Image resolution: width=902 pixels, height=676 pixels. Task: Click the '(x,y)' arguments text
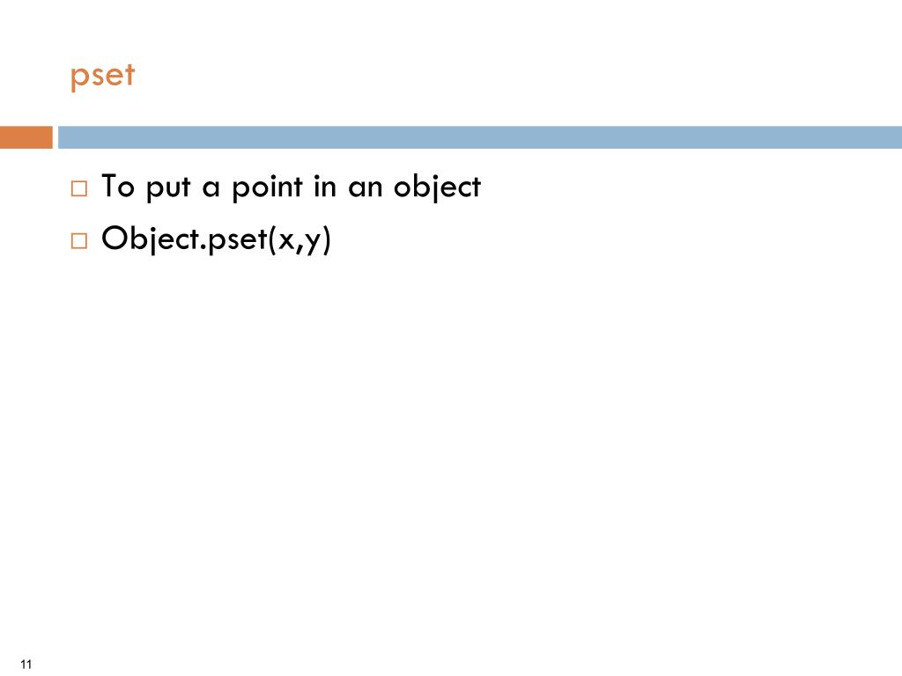(299, 240)
